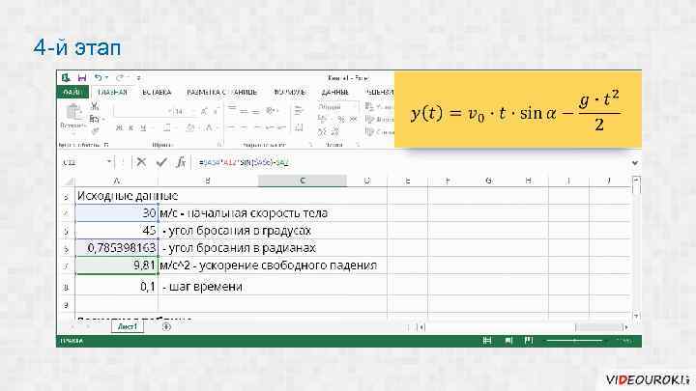Click the fx insert function button
Viewport: 696px width, 391px height.
[x=181, y=162]
